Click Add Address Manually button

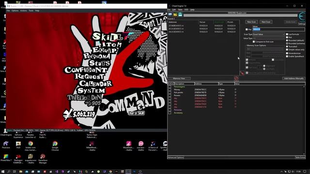(x=294, y=78)
